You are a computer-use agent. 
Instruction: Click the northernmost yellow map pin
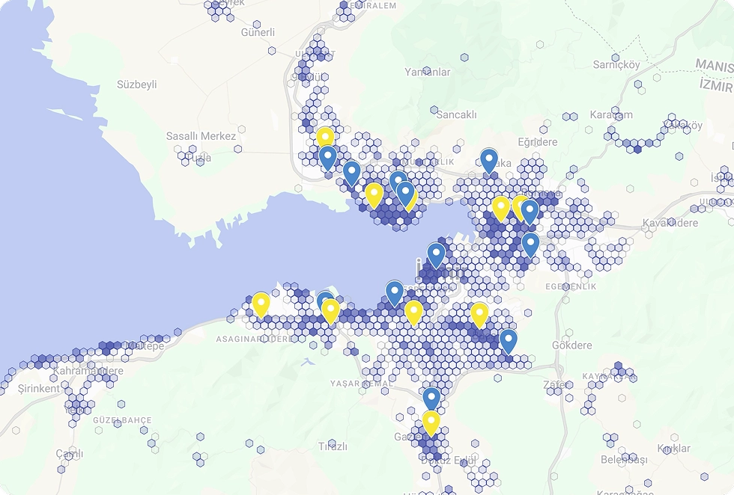coord(324,136)
